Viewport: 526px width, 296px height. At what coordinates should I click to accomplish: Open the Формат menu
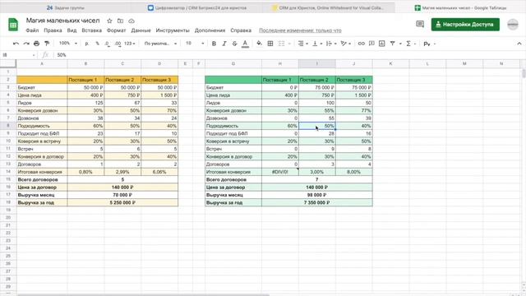[x=116, y=30]
